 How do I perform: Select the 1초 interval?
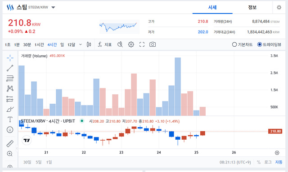(x=8, y=44)
